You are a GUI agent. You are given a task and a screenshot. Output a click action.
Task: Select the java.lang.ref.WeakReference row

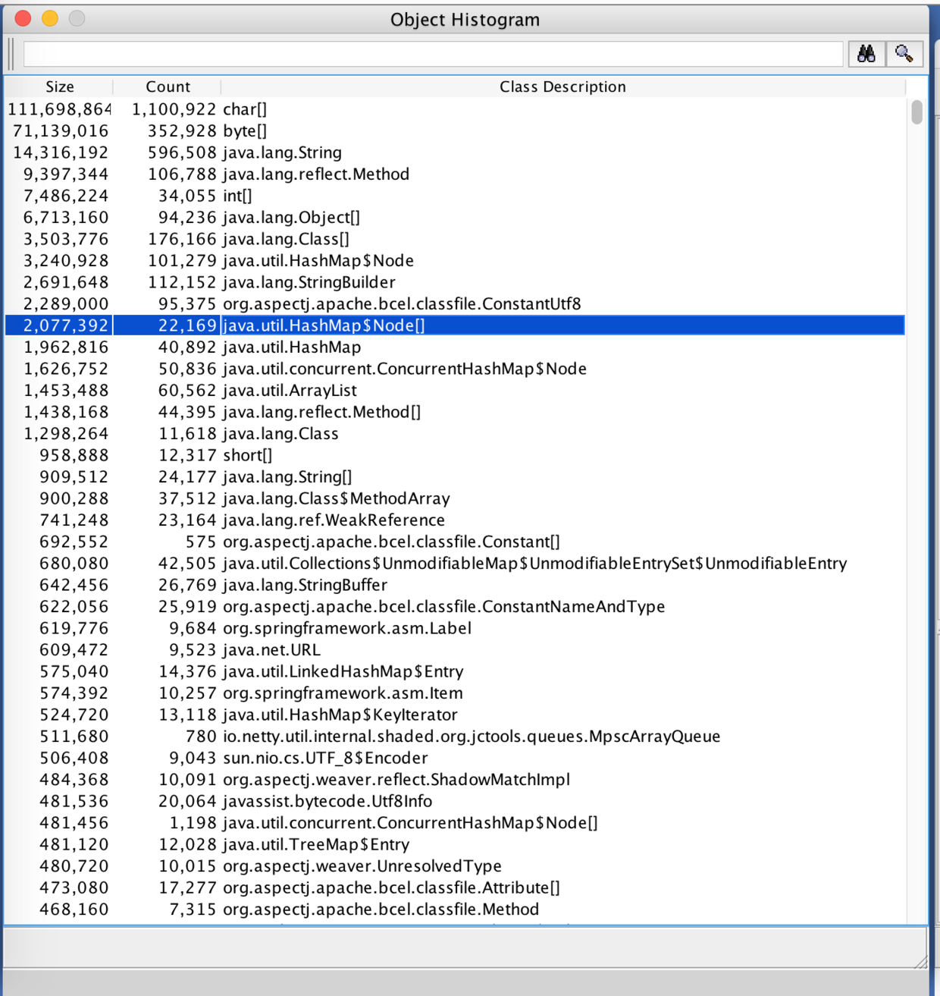click(455, 520)
